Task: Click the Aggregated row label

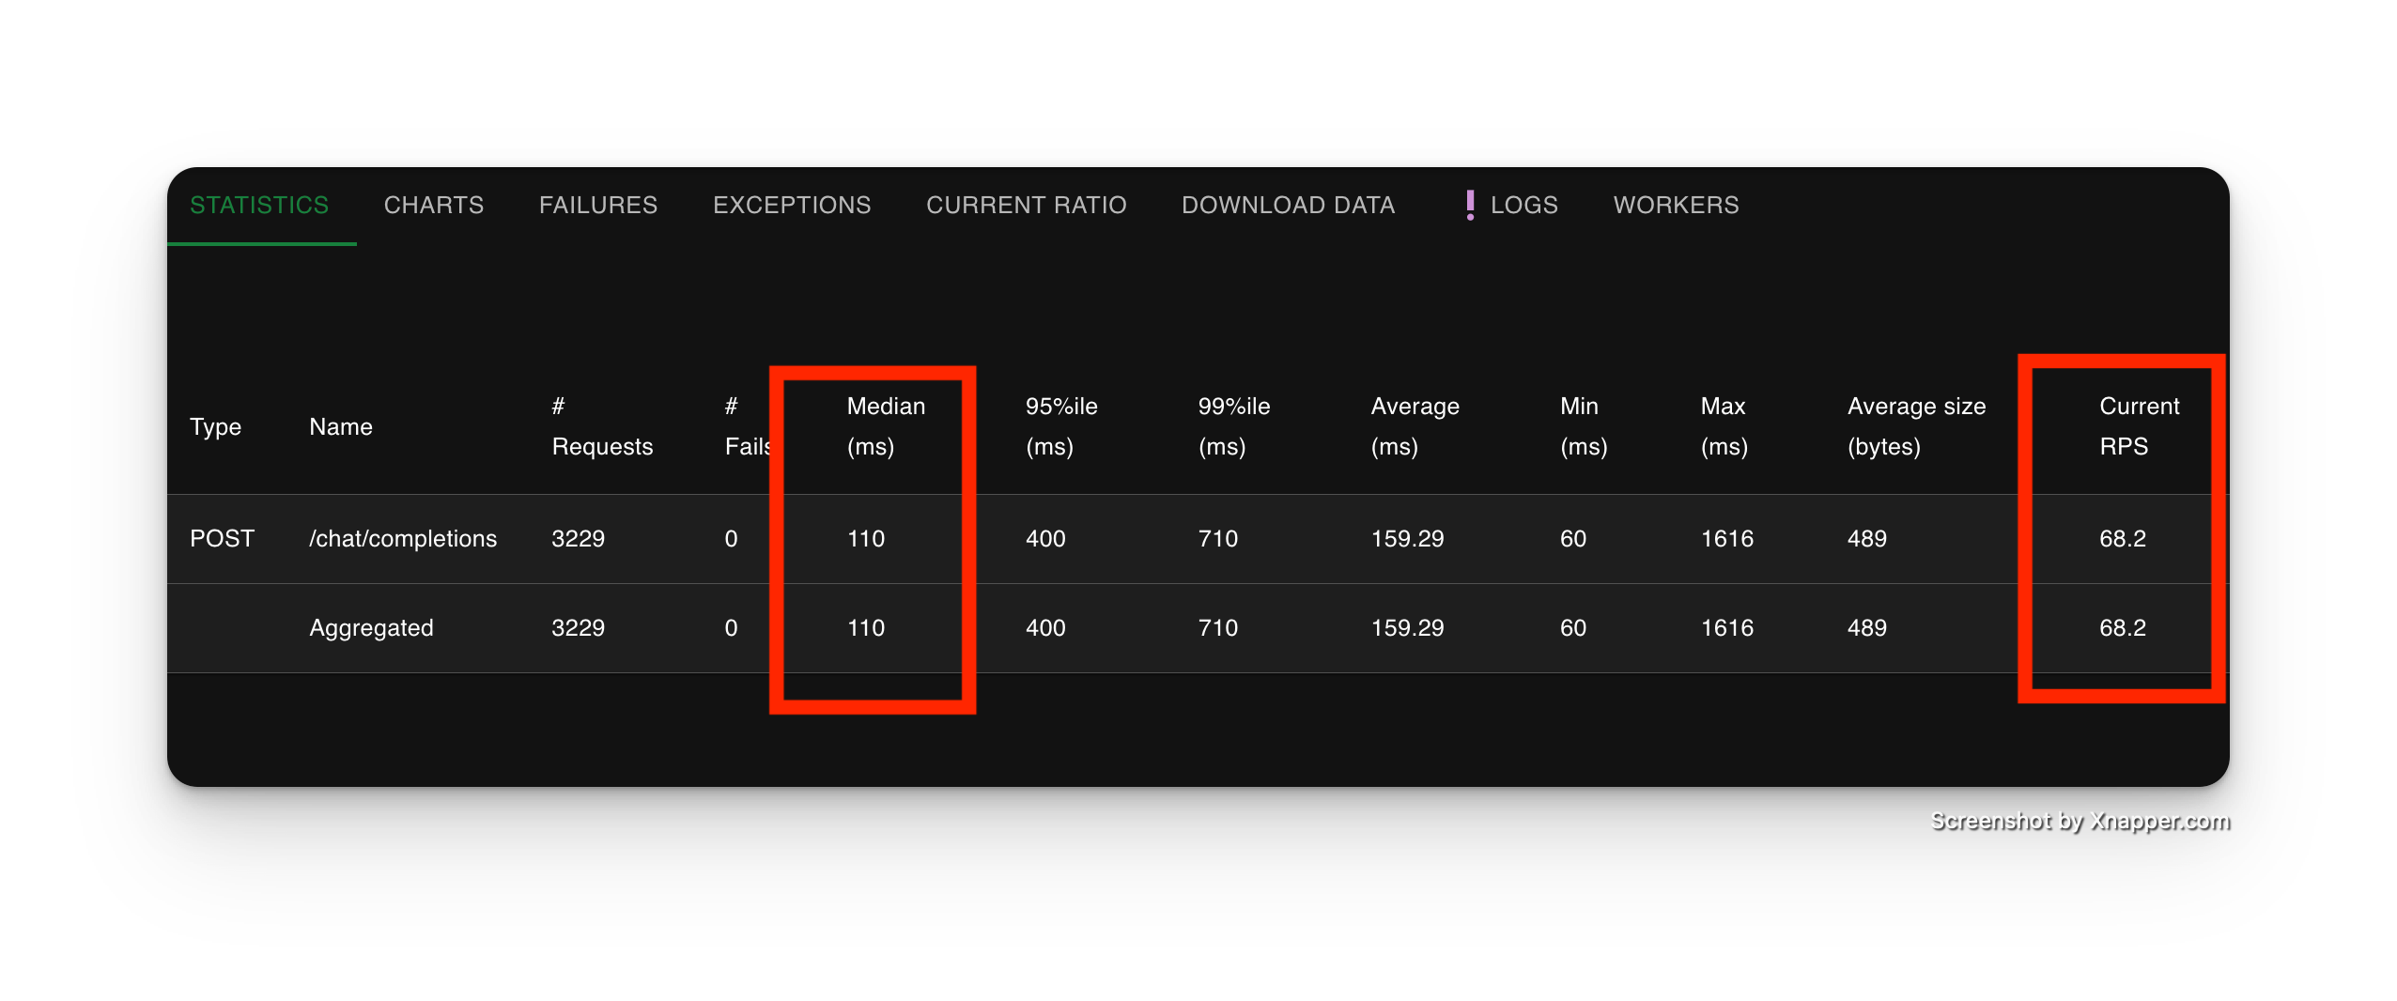Action: pos(371,628)
